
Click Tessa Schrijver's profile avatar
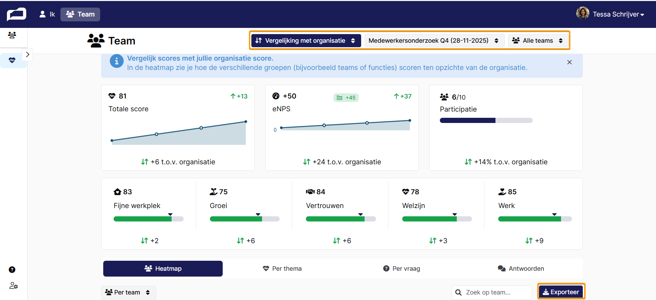tap(583, 13)
